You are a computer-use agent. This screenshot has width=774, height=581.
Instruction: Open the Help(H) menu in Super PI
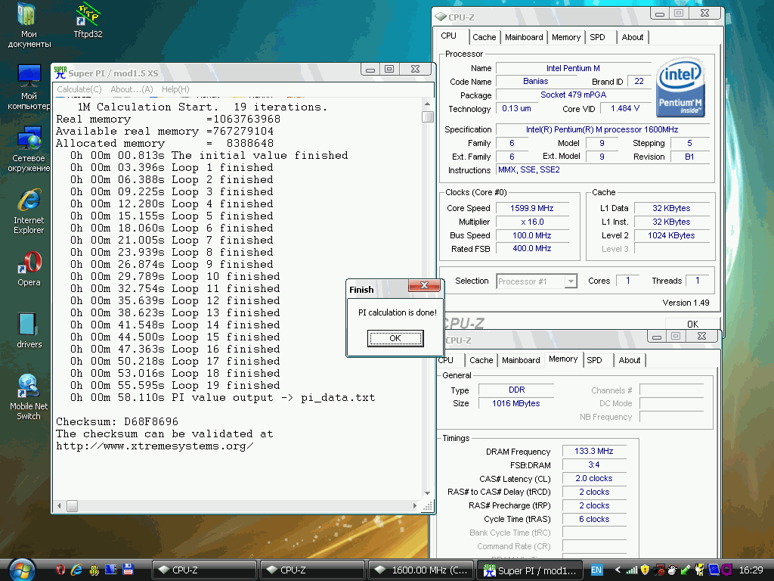click(175, 89)
